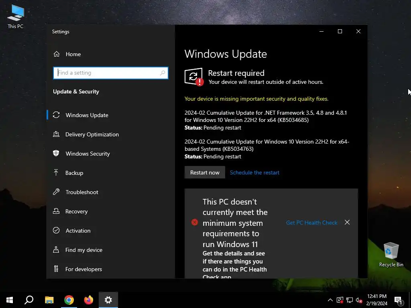Click Schedule the restart link
The width and height of the screenshot is (411, 308).
click(254, 172)
